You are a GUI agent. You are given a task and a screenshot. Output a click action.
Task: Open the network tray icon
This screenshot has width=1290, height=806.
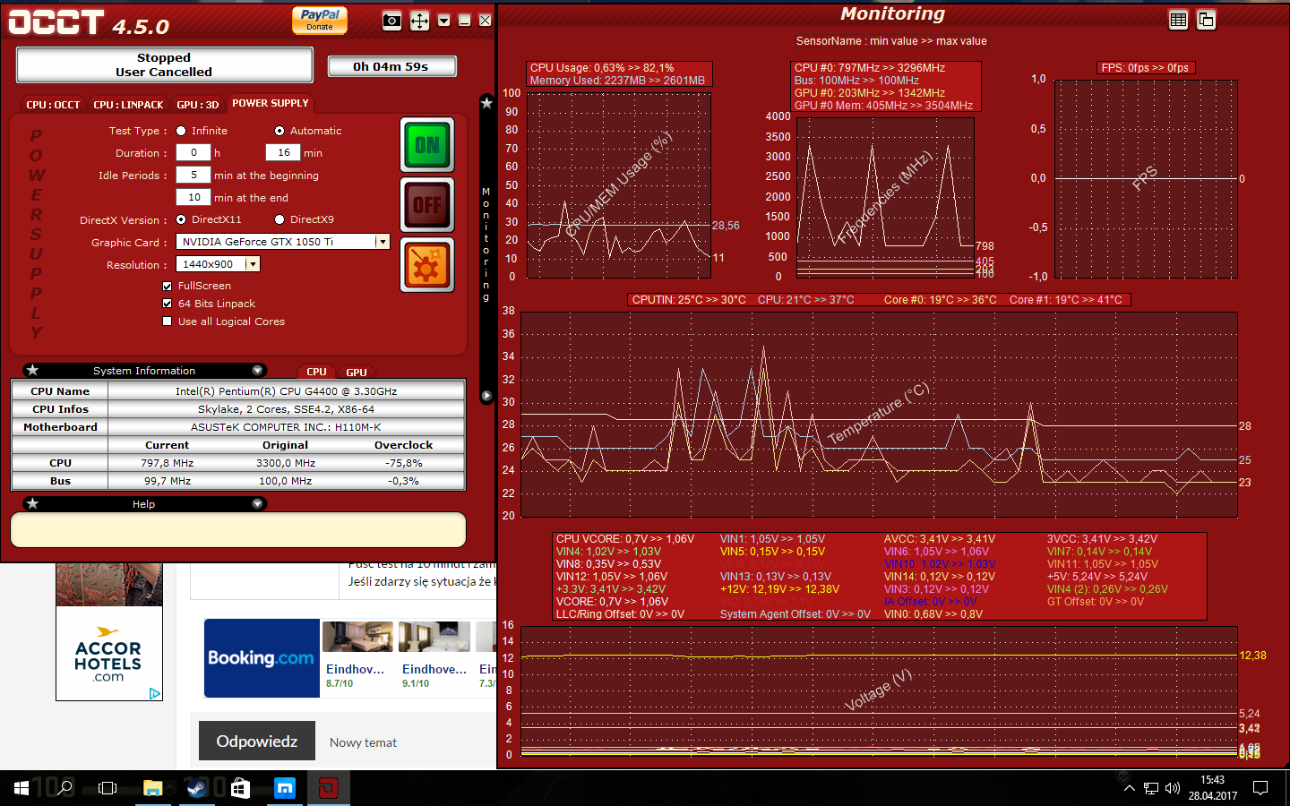coord(1151,788)
